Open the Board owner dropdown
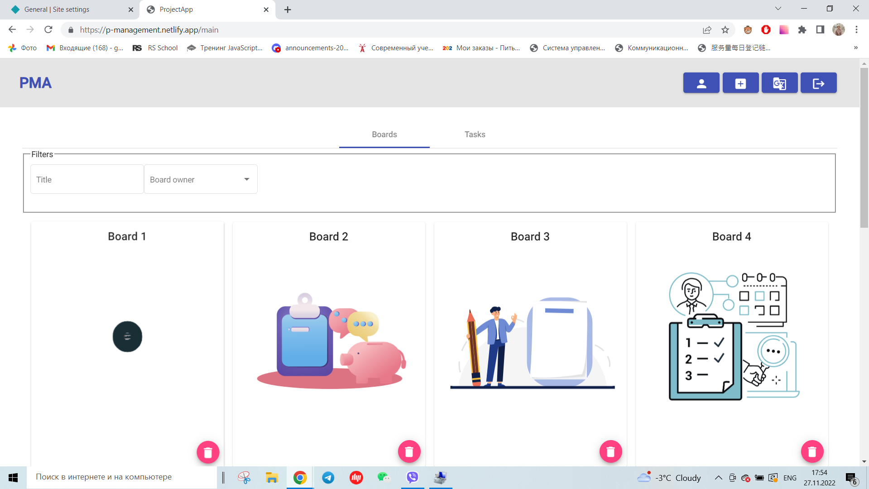The image size is (869, 489). pyautogui.click(x=246, y=179)
